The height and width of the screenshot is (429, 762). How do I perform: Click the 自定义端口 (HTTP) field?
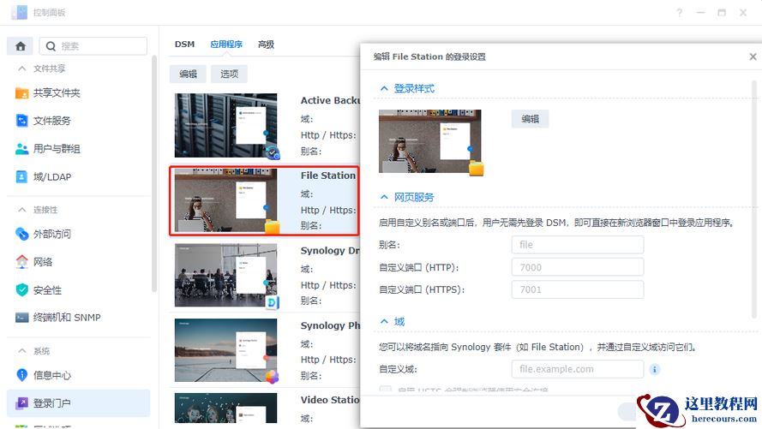click(578, 267)
